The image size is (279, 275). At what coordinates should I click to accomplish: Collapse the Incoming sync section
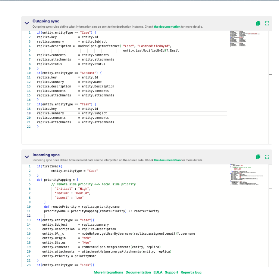tap(27, 157)
